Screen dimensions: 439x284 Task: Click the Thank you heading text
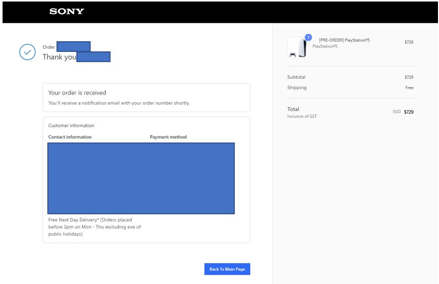pos(60,57)
